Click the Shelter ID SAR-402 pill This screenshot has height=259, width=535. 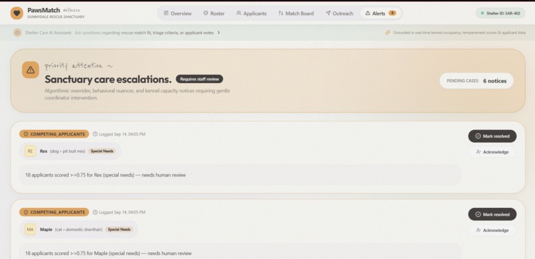coord(500,13)
